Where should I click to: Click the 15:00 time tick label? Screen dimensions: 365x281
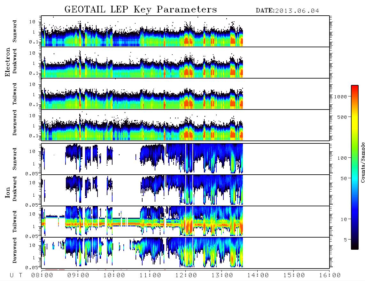point(294,276)
